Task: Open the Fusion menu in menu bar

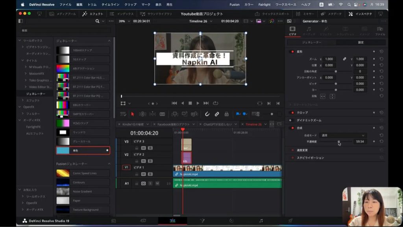Action: click(235, 4)
